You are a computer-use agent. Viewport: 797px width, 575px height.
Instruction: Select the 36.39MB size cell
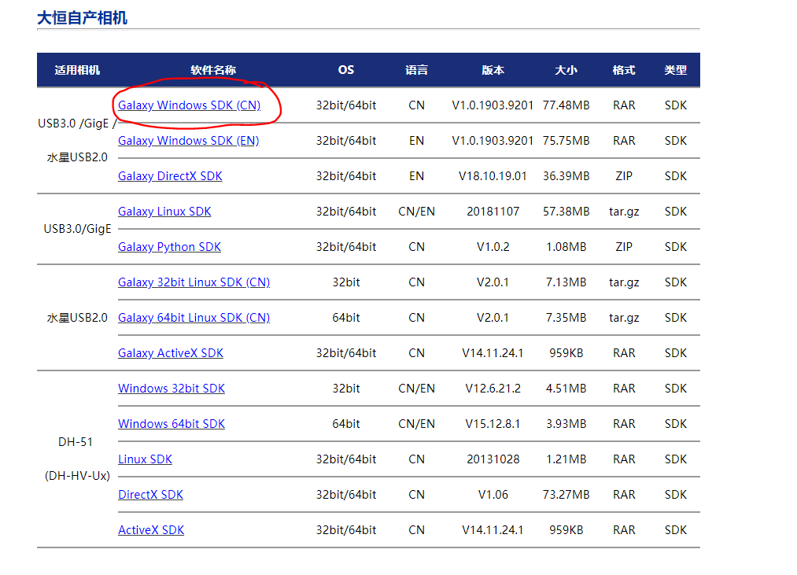pos(566,176)
